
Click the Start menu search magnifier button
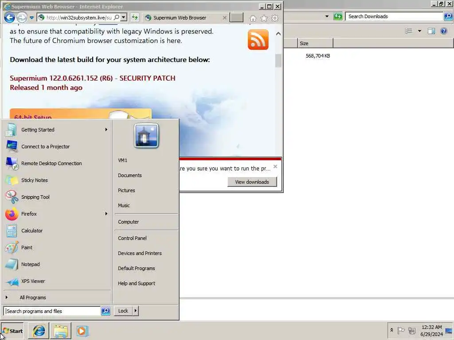[106, 311]
